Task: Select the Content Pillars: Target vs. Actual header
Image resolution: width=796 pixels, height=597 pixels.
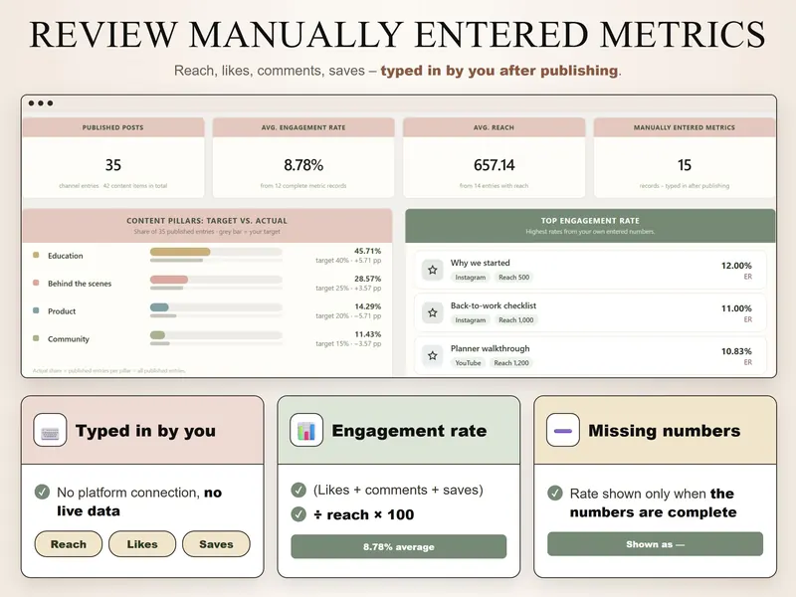Action: (207, 226)
